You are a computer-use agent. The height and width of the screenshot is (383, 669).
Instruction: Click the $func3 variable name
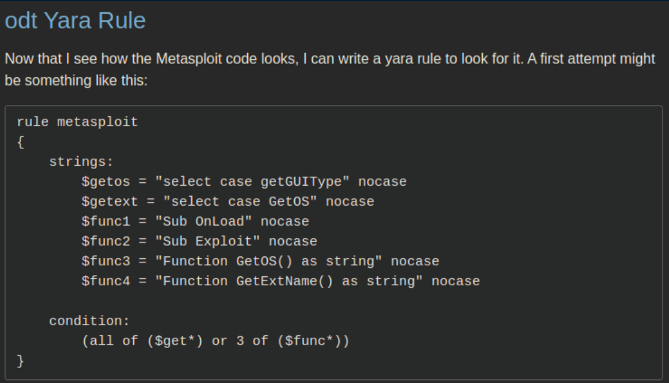101,261
